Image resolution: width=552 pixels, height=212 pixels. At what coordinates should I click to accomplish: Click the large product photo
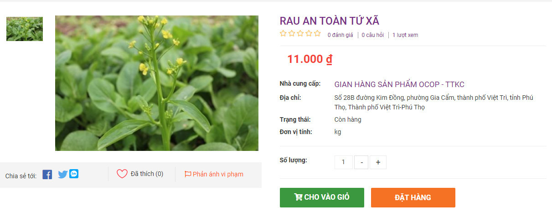coord(157,83)
